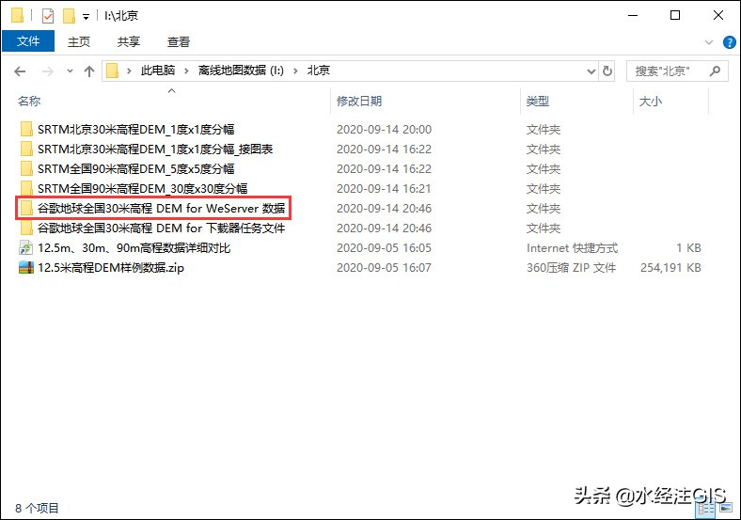Sort by the 大小 column header
Screen dimensions: 741x520
pos(651,102)
